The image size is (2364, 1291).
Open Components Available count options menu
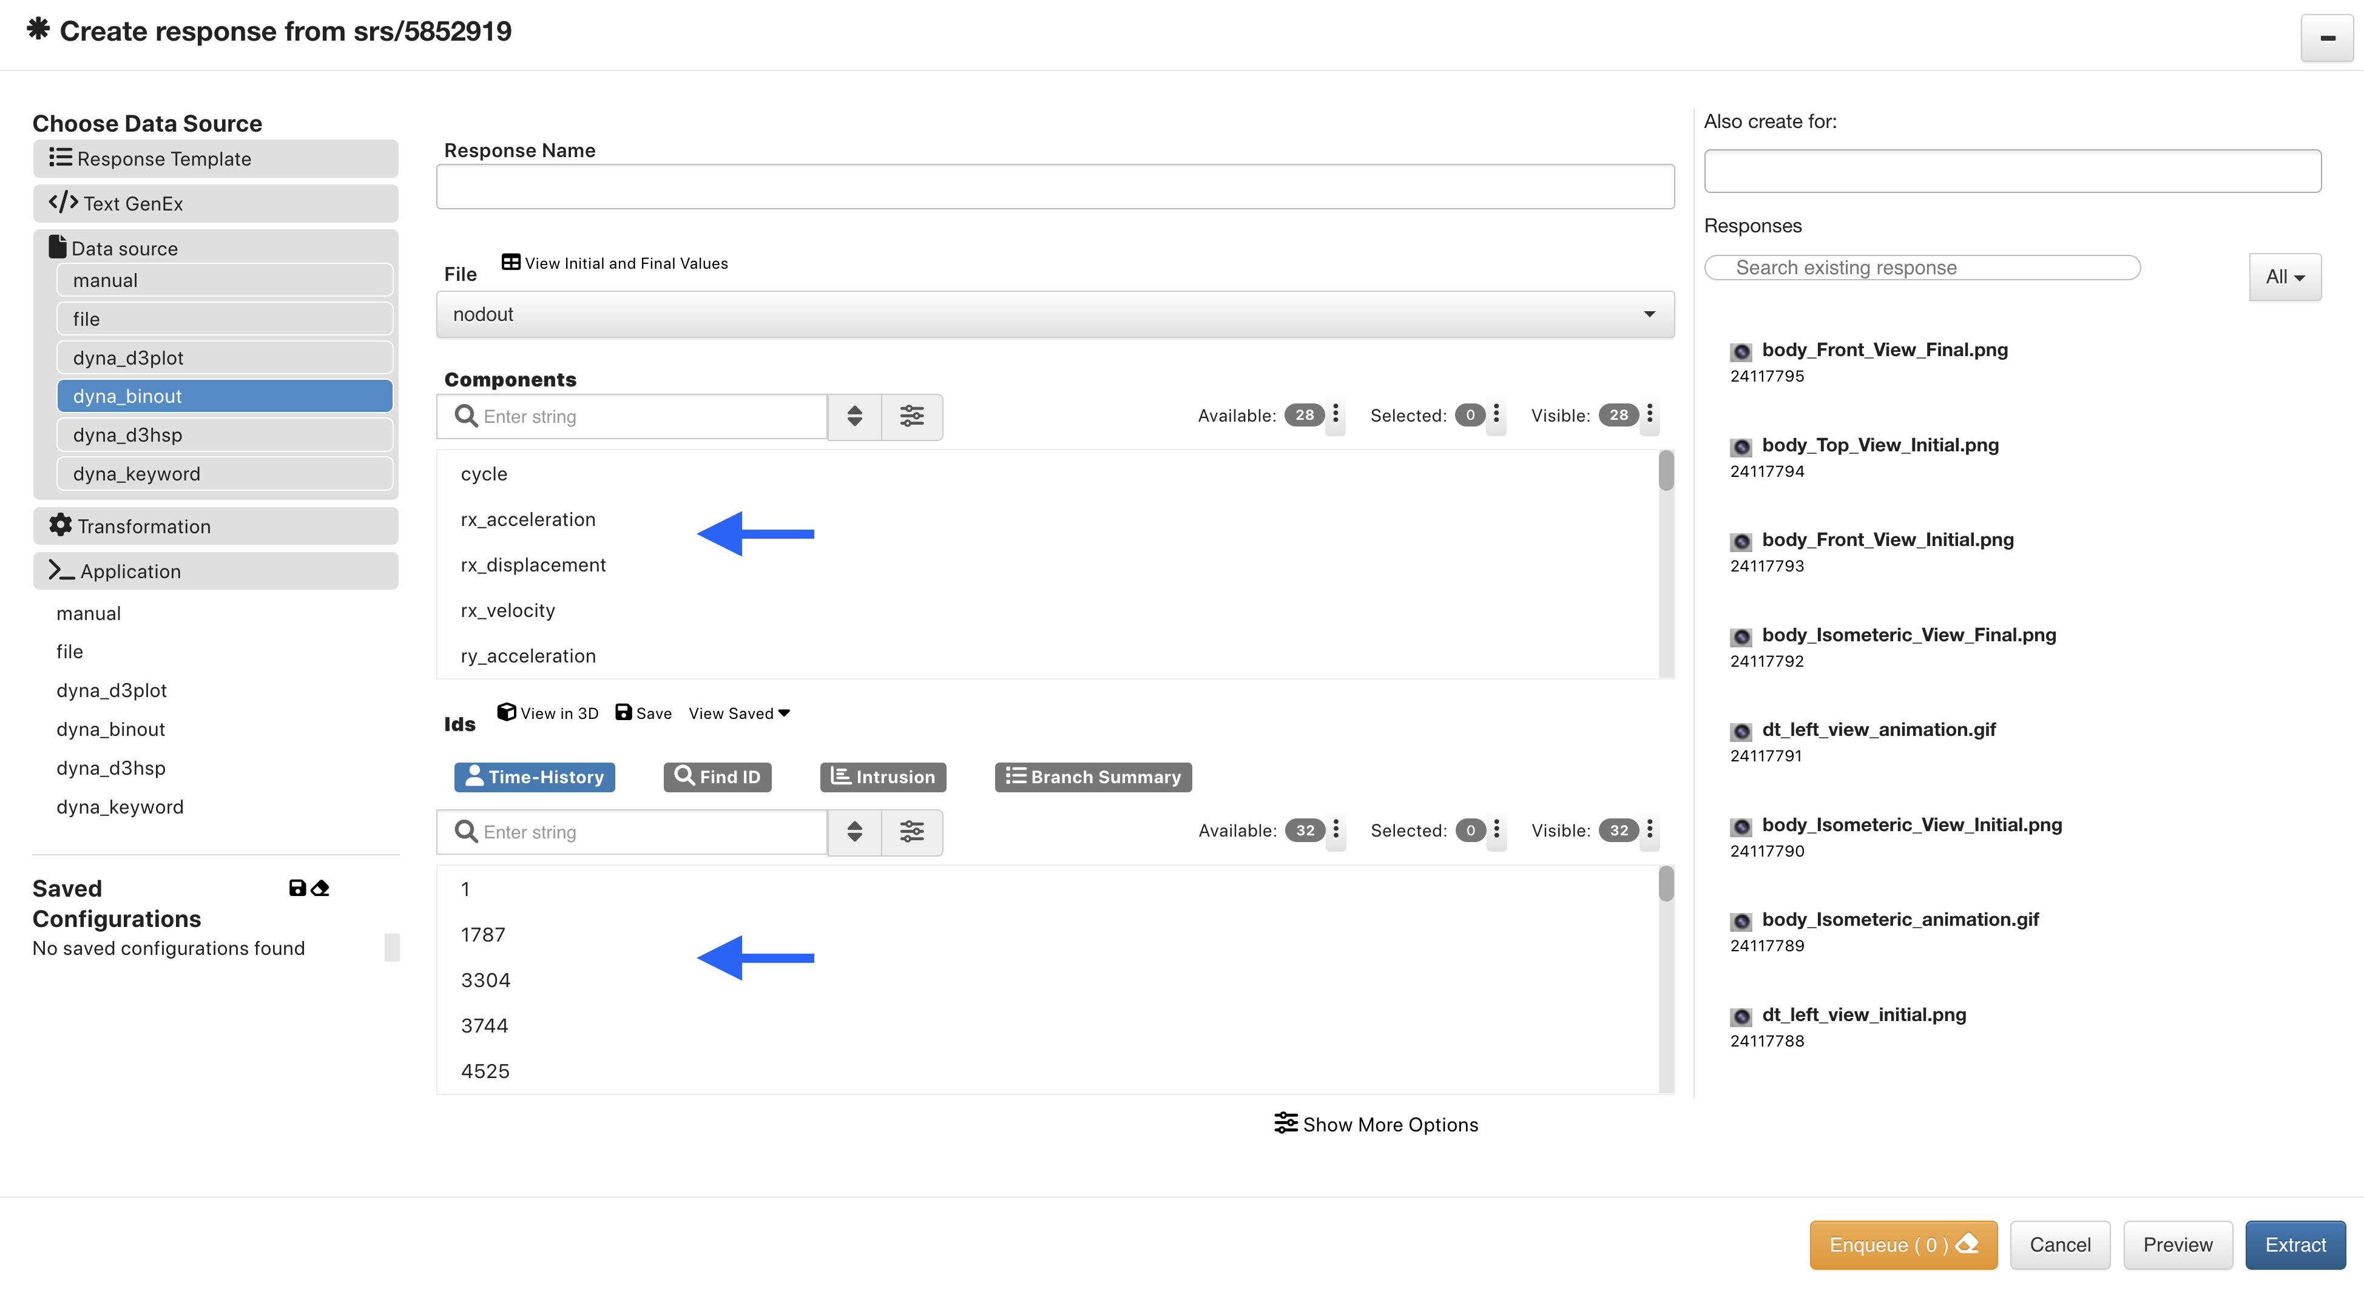[x=1336, y=415]
